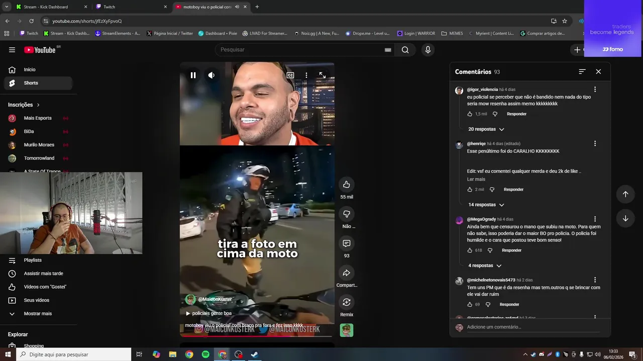This screenshot has width=643, height=361.
Task: Open the sound source thumbnail below Remix
Action: click(347, 330)
